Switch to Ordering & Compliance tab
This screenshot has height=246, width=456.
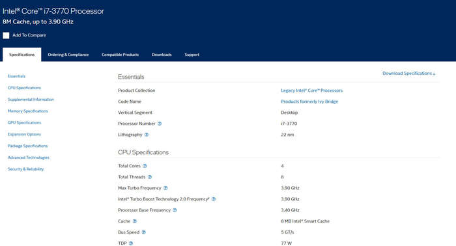click(x=68, y=55)
